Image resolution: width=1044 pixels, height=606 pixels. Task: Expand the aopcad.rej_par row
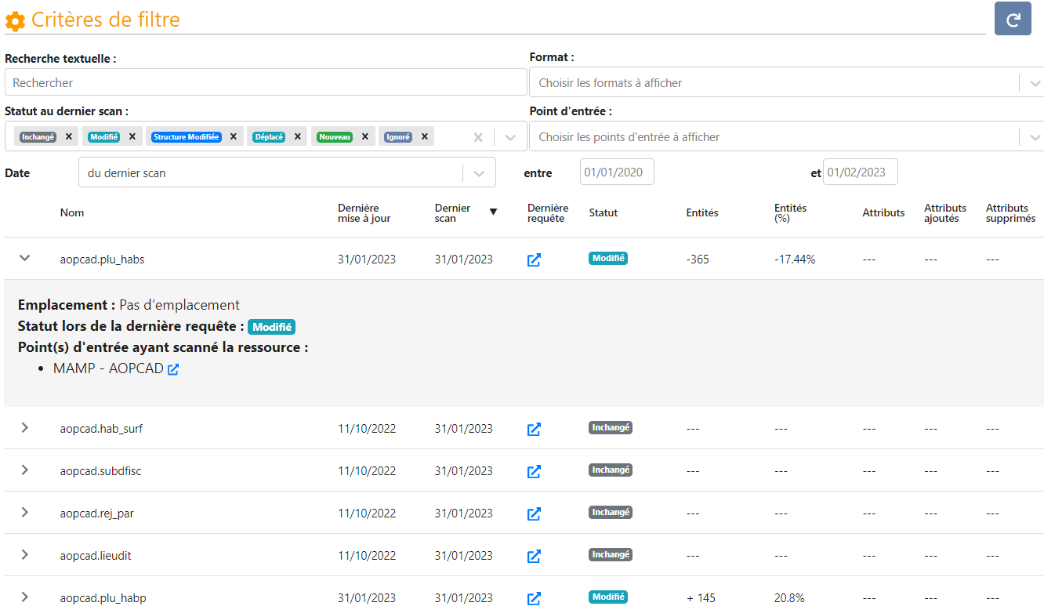click(x=25, y=512)
